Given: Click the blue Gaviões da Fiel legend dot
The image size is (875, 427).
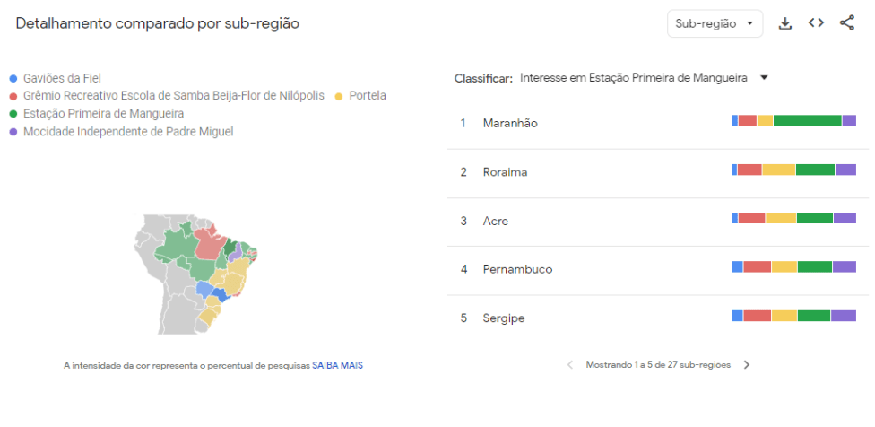Looking at the screenshot, I should [13, 78].
